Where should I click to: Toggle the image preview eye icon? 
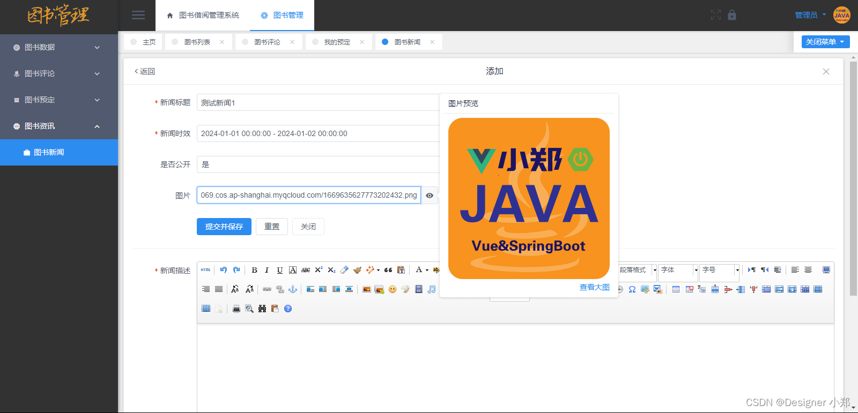[x=430, y=196]
